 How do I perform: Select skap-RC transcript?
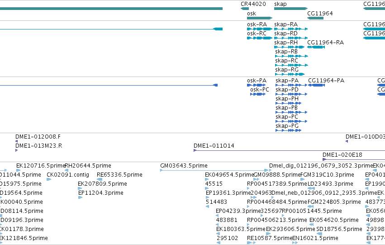pos(291,65)
